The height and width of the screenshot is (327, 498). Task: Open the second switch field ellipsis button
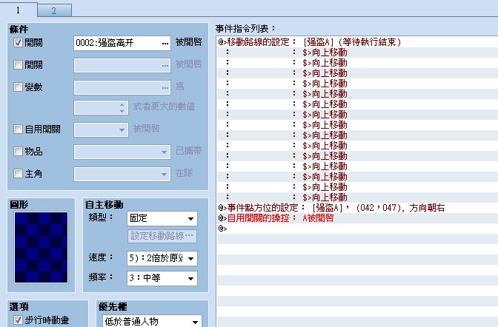coord(165,65)
